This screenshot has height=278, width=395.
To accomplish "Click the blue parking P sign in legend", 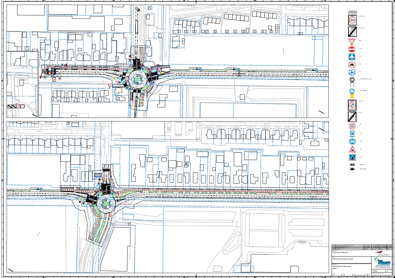I will pyautogui.click(x=352, y=134).
